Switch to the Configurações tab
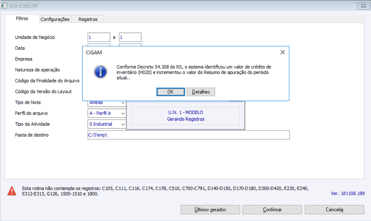Image resolution: width=371 pixels, height=221 pixels. (55, 19)
